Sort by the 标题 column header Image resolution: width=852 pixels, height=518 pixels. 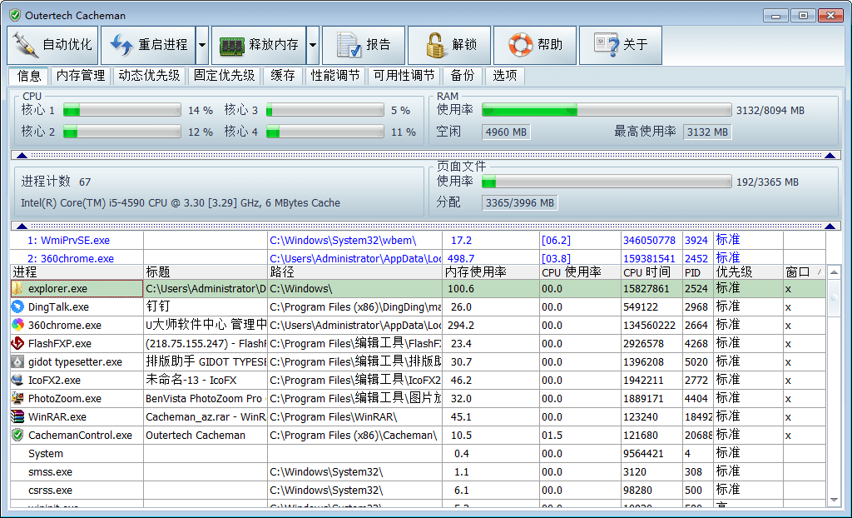coord(206,272)
